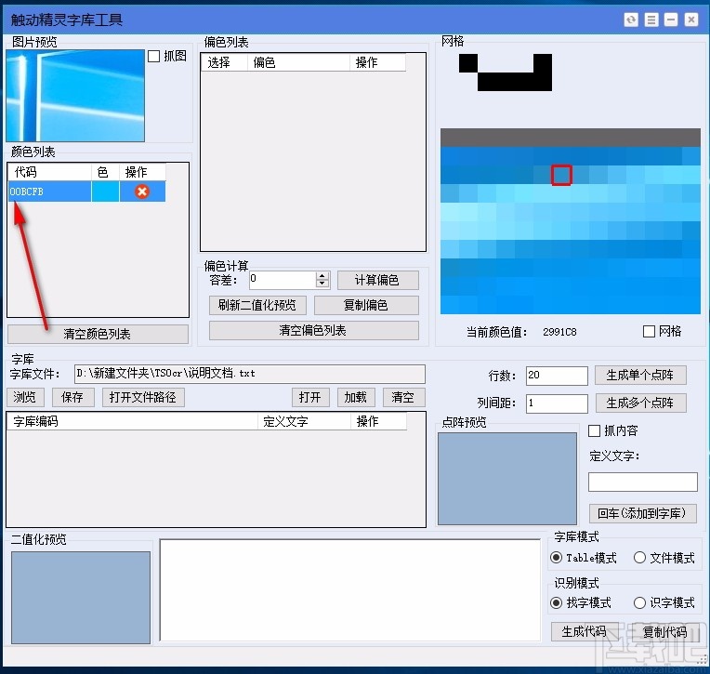Click 清空颜色列表 button

click(98, 335)
